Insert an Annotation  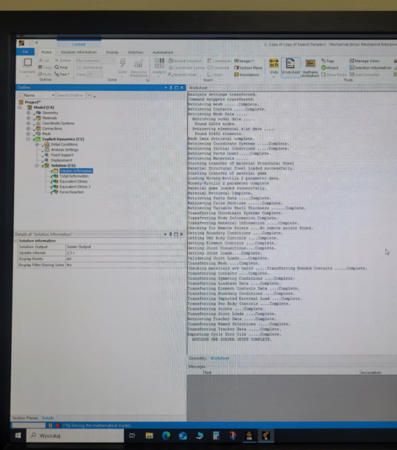[x=246, y=74]
